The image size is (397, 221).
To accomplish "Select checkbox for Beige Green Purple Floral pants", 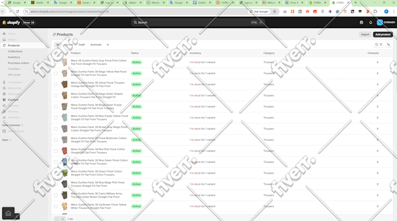I will [x=55, y=106].
